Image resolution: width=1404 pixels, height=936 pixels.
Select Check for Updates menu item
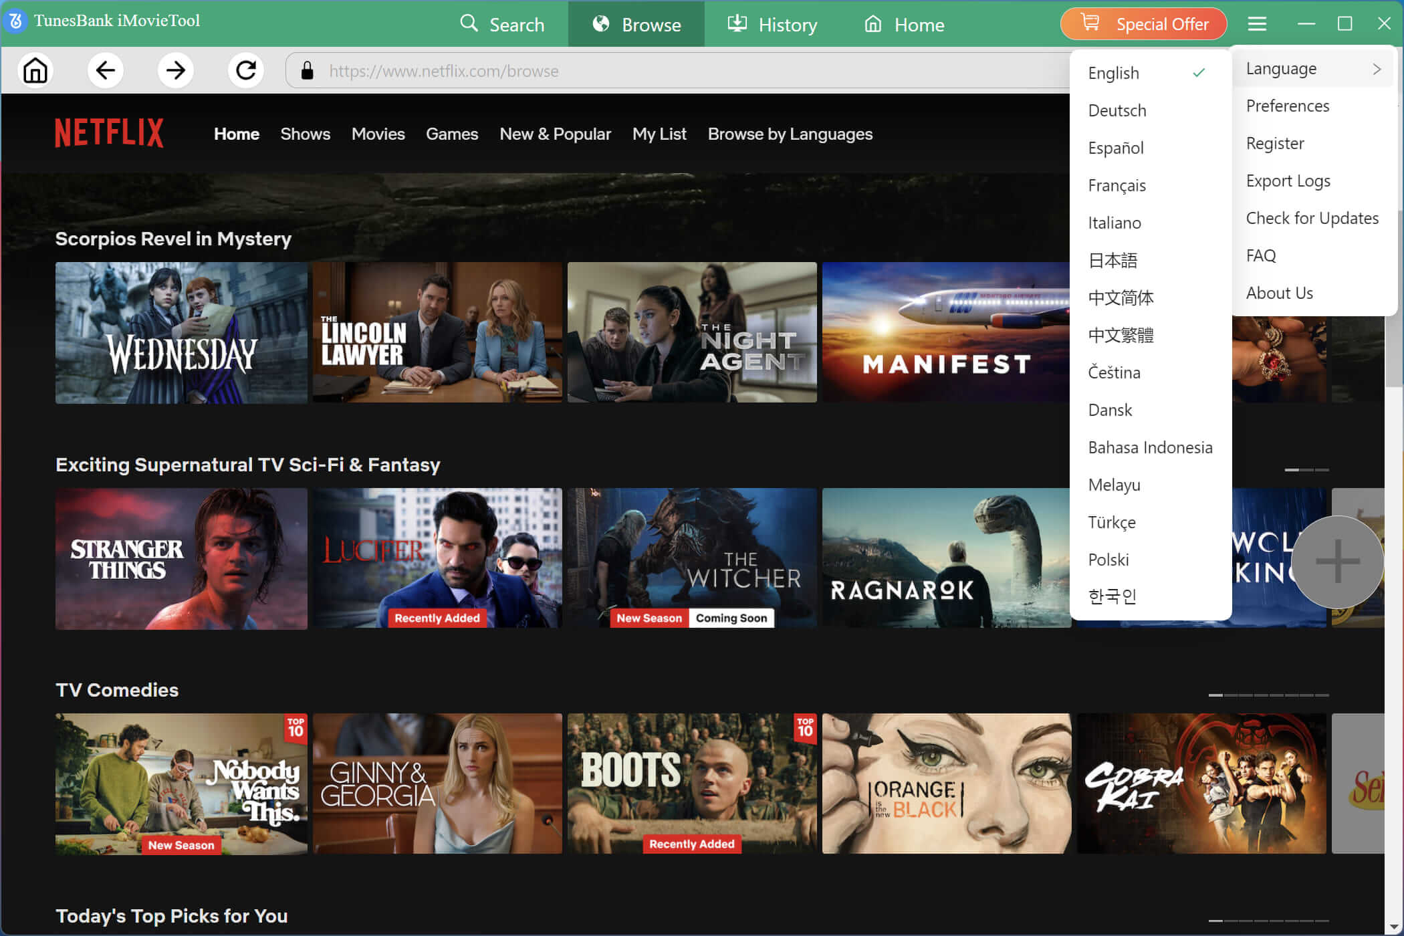pos(1312,219)
